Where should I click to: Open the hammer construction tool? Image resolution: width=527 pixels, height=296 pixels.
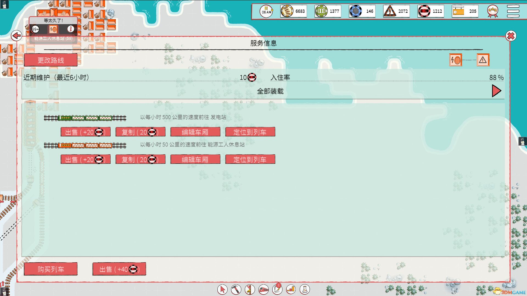pos(236,289)
